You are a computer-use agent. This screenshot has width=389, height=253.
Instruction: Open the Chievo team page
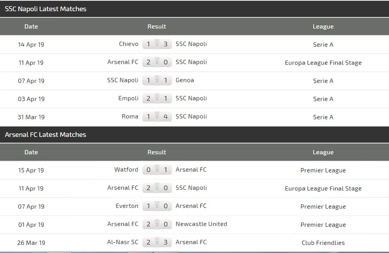click(129, 44)
